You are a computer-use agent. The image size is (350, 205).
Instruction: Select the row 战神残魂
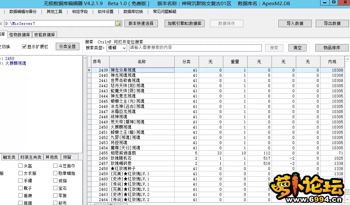pyautogui.click(x=216, y=117)
